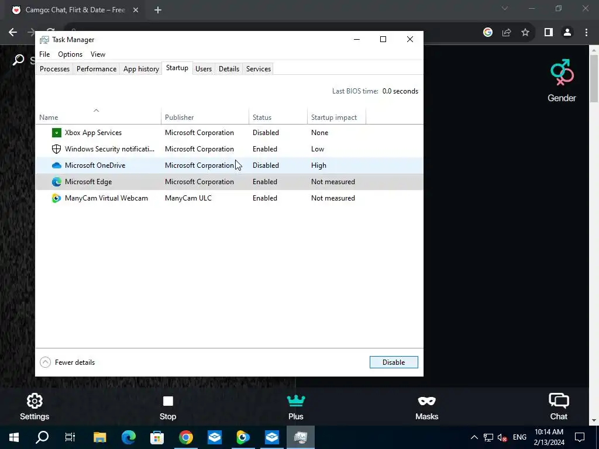Image resolution: width=599 pixels, height=449 pixels.
Task: Click the Microsoft Edge row icon
Action: click(57, 182)
